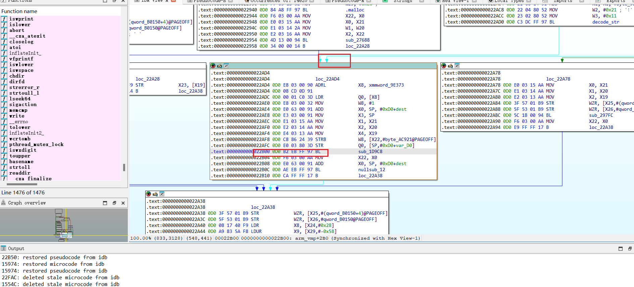Click the group nodes icon of loc_22A38 block
Screen dimensions: 634x287
click(x=162, y=194)
